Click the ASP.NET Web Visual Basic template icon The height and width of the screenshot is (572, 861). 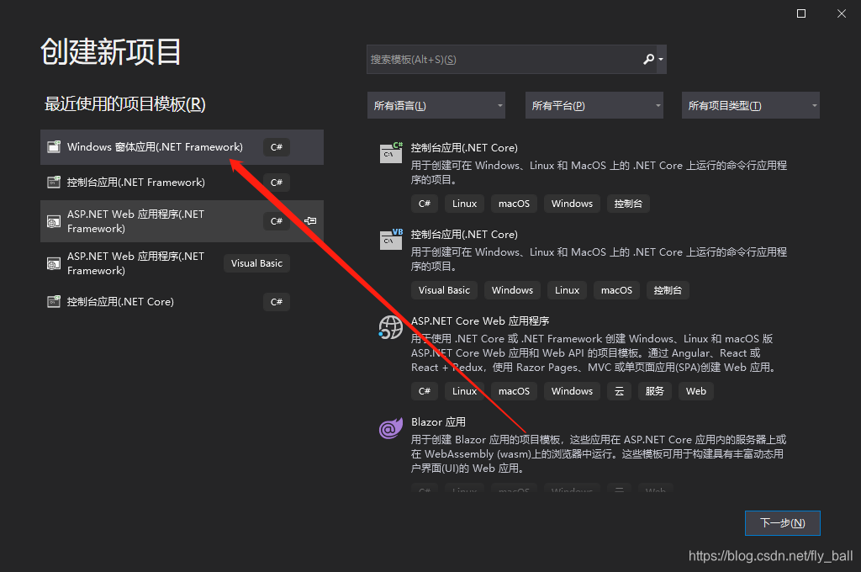point(54,264)
